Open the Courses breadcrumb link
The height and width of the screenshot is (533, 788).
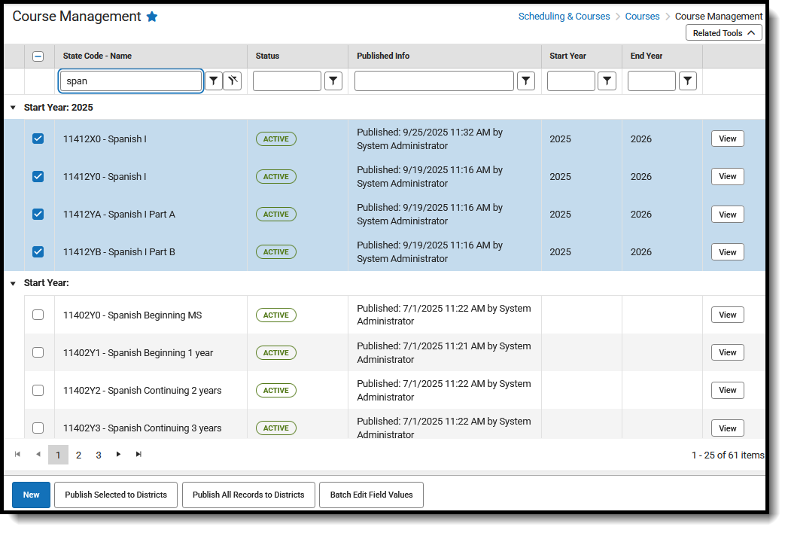click(x=642, y=16)
